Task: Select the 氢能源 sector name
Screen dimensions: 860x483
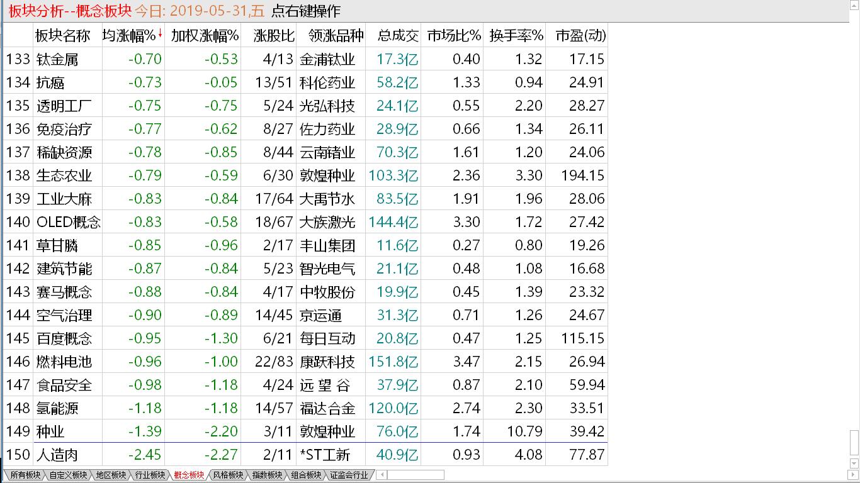Action: pos(57,408)
